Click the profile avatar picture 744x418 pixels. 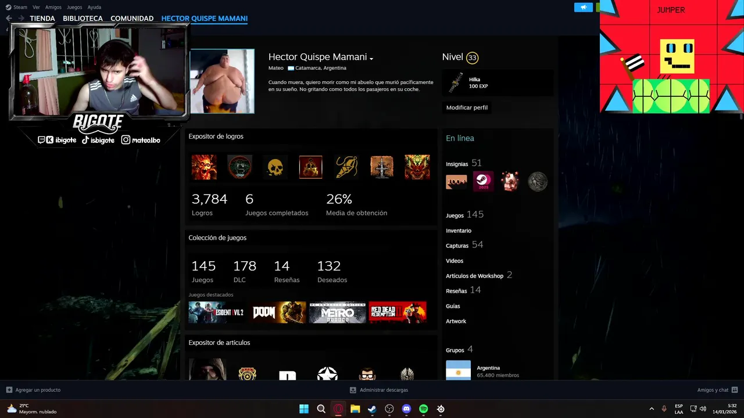click(222, 81)
